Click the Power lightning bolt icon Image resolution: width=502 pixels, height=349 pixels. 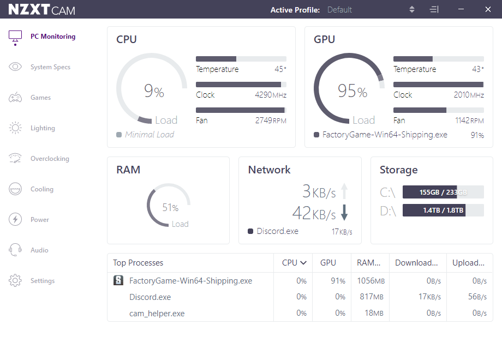15,220
